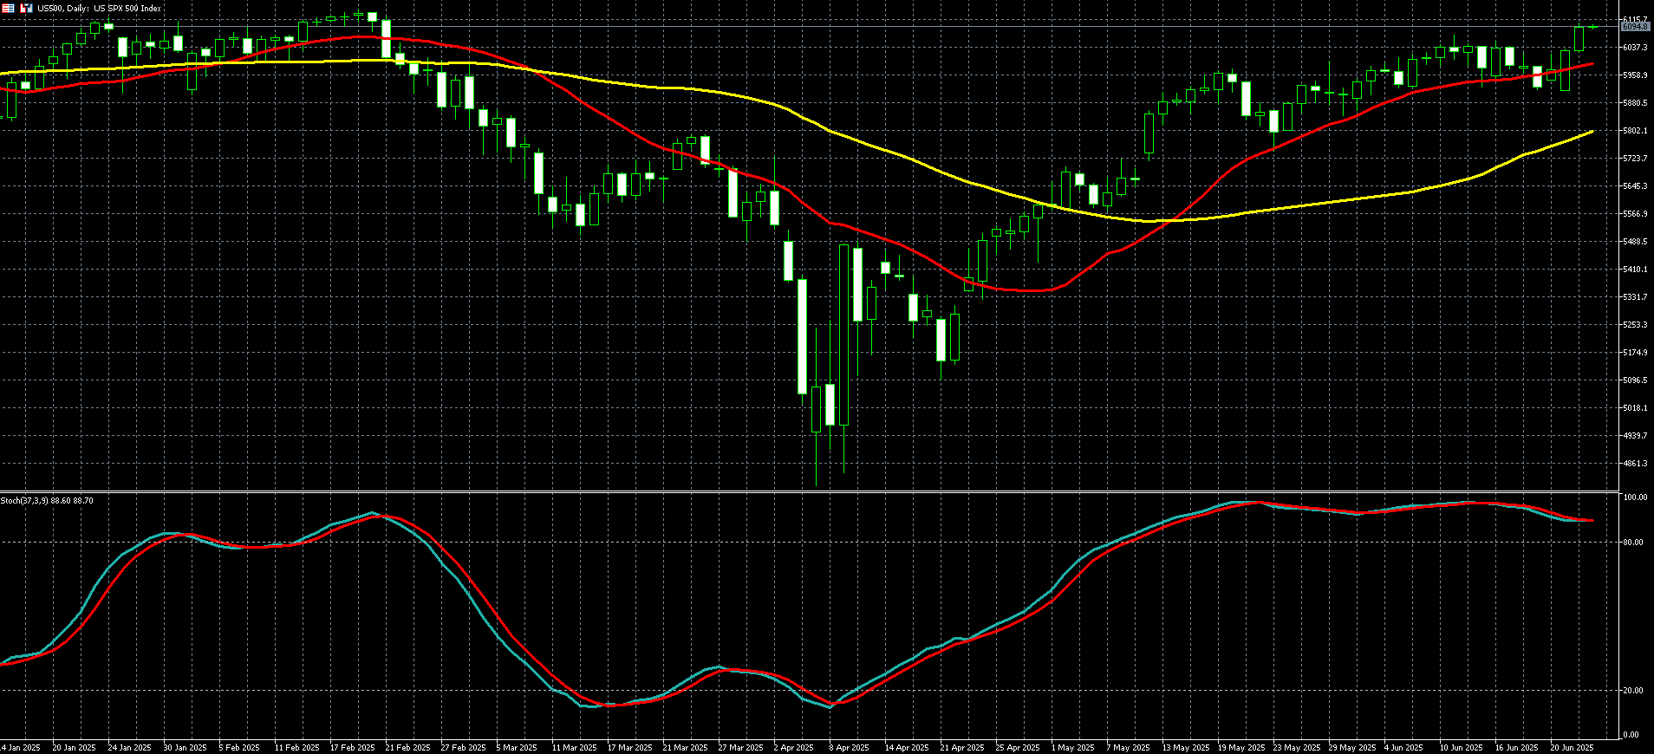The width and height of the screenshot is (1654, 754).
Task: Click the '11 Mar 2025' date label
Action: (x=574, y=747)
